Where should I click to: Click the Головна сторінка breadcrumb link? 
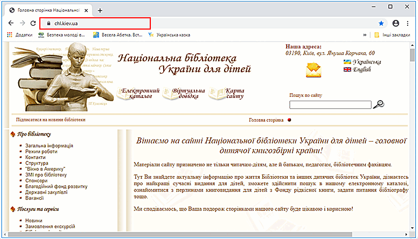(x=266, y=120)
